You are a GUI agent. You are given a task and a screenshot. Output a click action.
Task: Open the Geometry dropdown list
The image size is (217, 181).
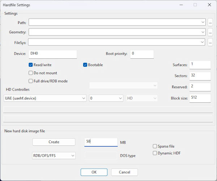coord(203,32)
